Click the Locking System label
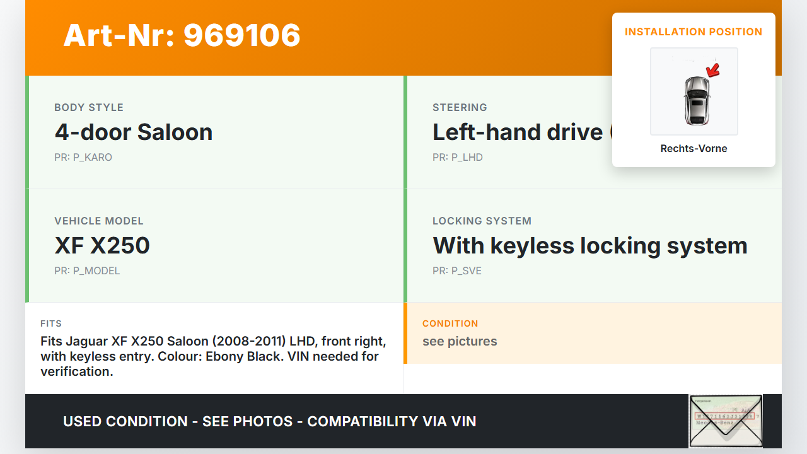The width and height of the screenshot is (807, 454). [482, 221]
